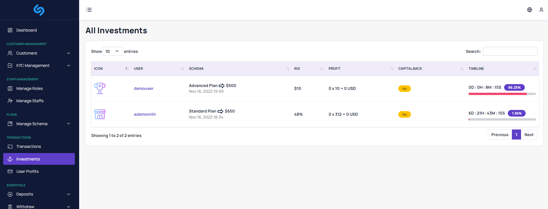Expand the Customers sidebar menu
Image resolution: width=548 pixels, height=209 pixels.
click(39, 53)
